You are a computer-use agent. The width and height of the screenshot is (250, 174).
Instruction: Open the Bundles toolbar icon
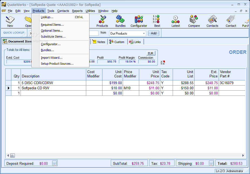120,21
